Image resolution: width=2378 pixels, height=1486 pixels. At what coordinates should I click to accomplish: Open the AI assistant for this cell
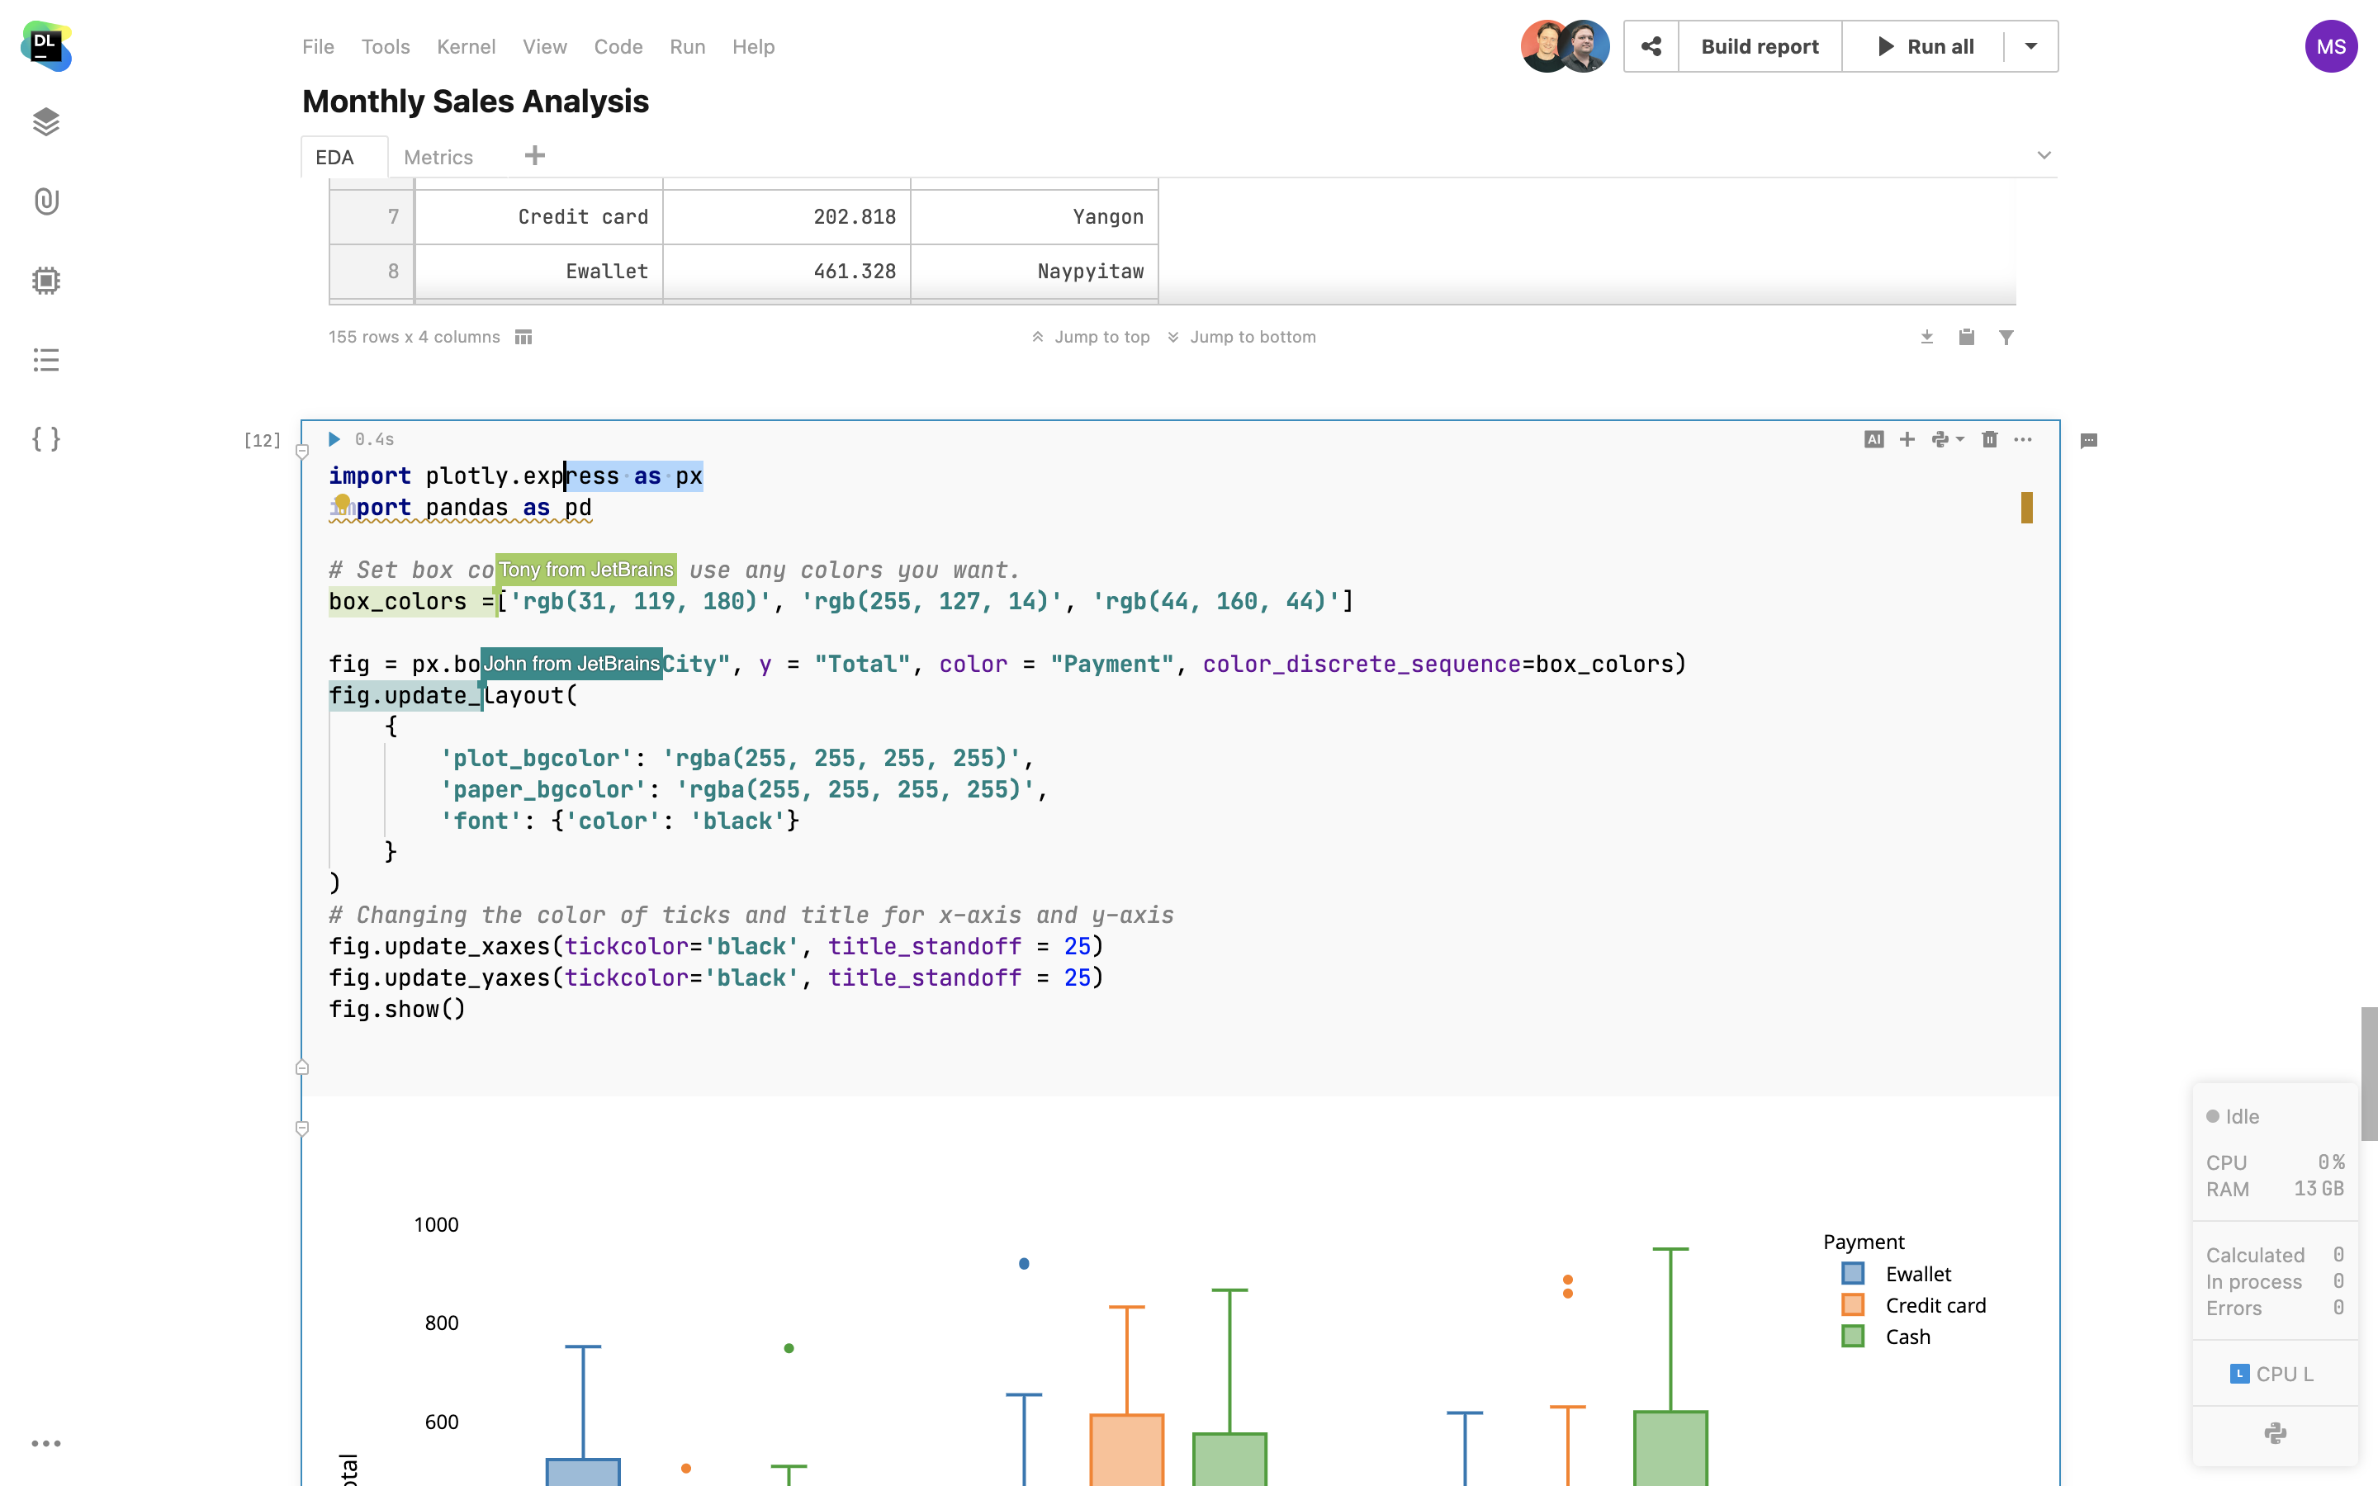(x=1873, y=439)
